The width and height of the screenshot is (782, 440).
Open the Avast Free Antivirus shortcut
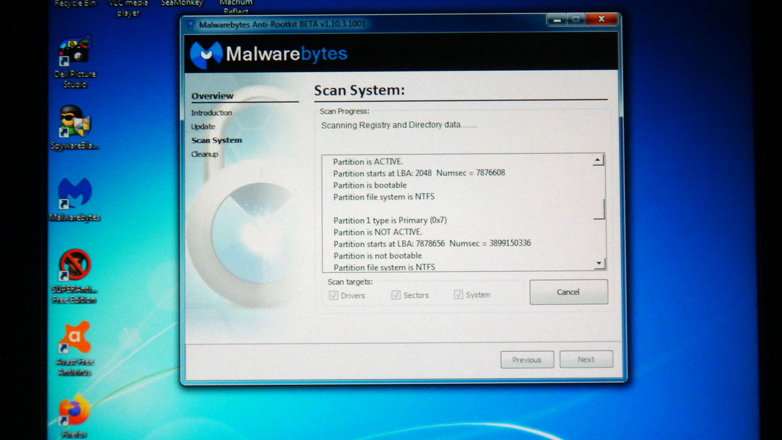pyautogui.click(x=75, y=348)
